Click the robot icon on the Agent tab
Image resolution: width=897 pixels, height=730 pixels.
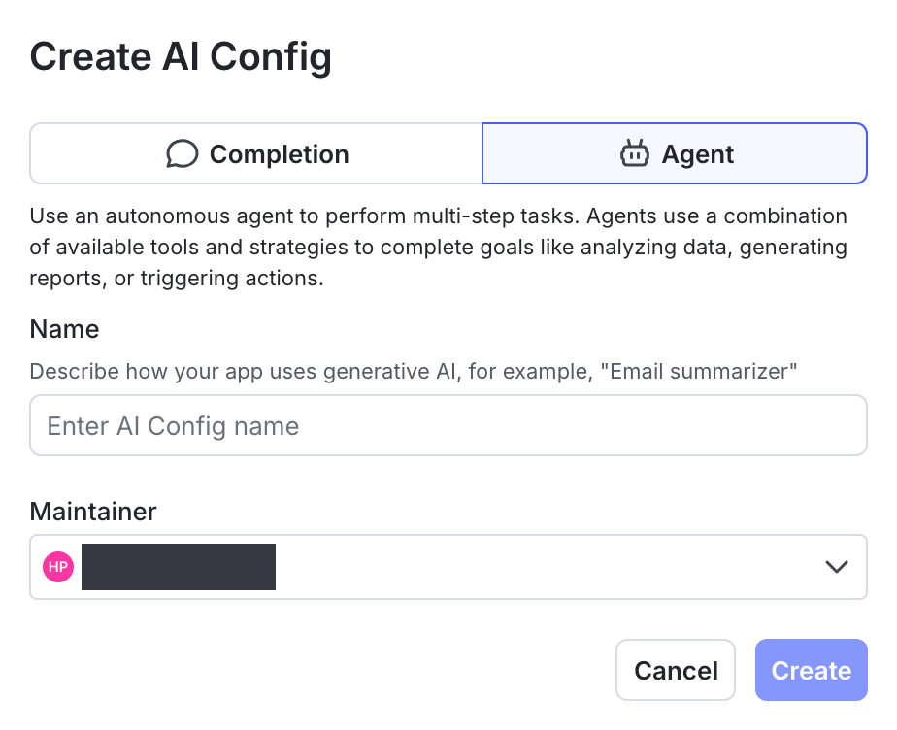[x=635, y=153]
